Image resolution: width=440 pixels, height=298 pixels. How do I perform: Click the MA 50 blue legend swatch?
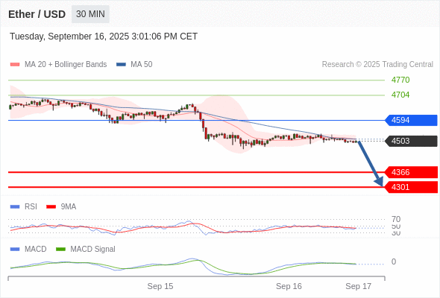(x=121, y=65)
